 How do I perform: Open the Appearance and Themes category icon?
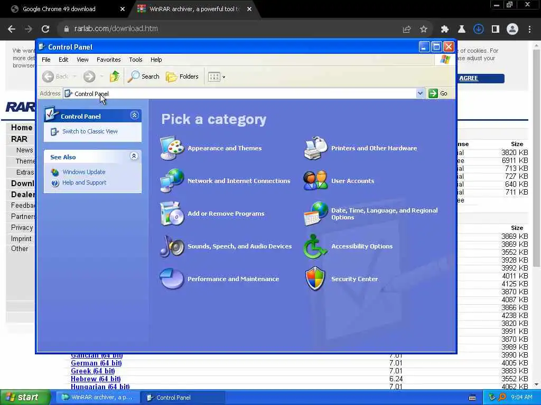172,148
